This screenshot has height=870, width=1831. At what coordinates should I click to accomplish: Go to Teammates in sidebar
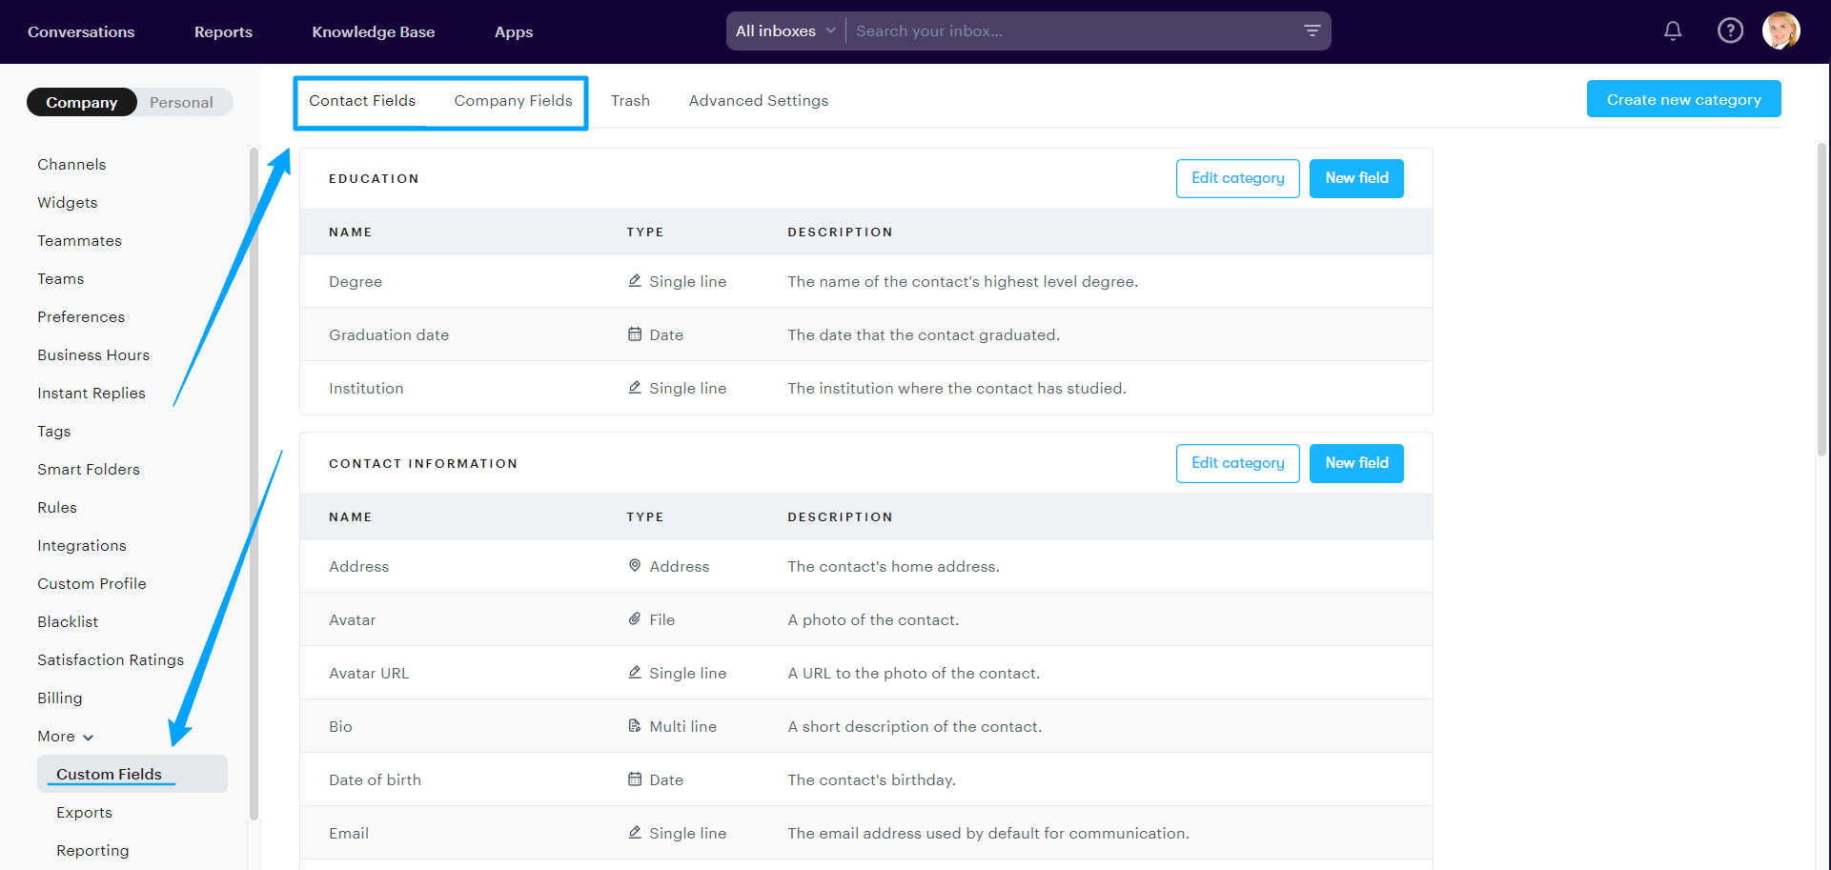pyautogui.click(x=79, y=240)
